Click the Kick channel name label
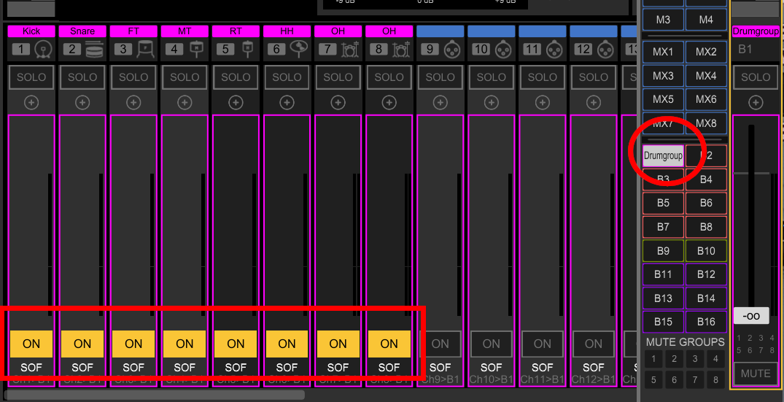Viewport: 784px width, 402px height. [x=31, y=31]
